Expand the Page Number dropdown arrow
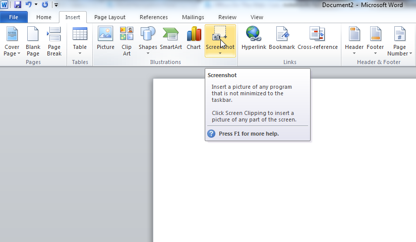The width and height of the screenshot is (416, 242). [410, 53]
